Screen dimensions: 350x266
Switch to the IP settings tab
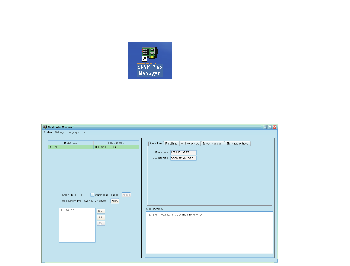tap(171, 144)
